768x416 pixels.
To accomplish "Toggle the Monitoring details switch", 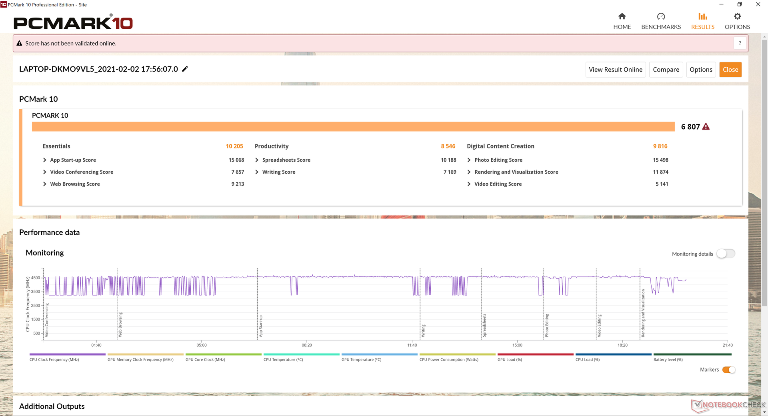I will [x=726, y=254].
